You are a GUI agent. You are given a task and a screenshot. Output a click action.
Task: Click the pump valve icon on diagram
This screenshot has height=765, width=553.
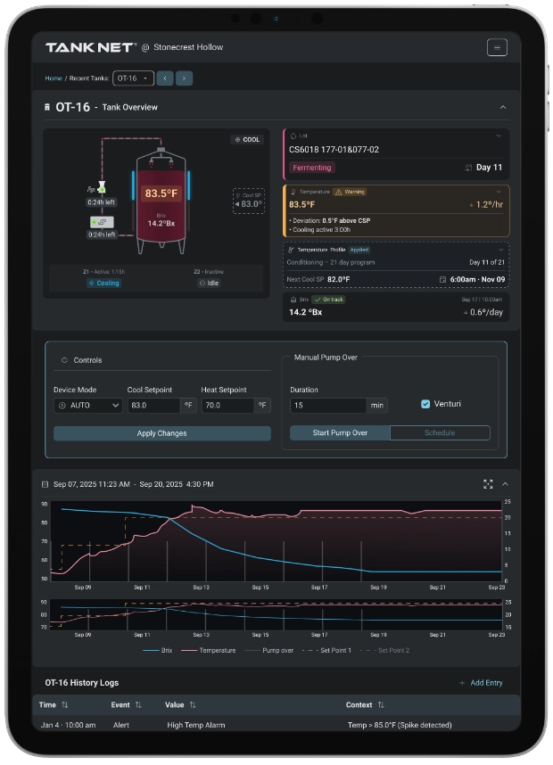click(x=102, y=187)
